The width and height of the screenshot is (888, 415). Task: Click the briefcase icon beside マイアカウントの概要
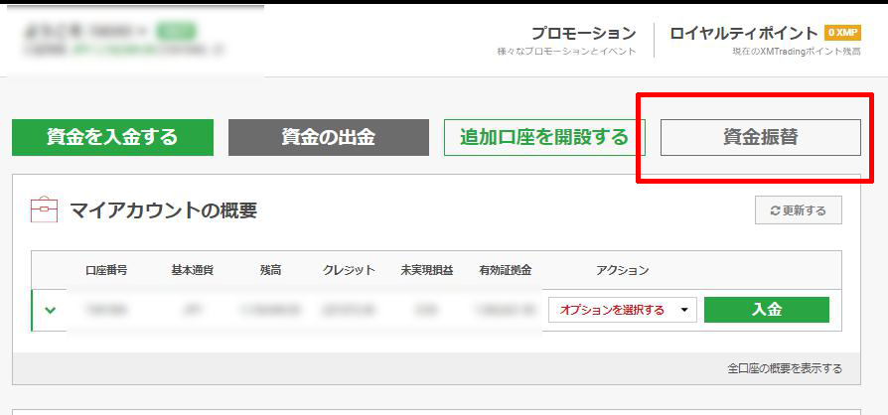point(45,209)
